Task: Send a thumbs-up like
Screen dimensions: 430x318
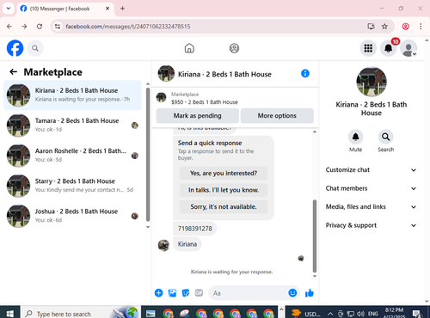Action: click(310, 293)
